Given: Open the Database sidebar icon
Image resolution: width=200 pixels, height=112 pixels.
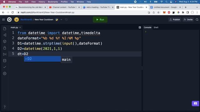Looking at the screenshot, I should (5, 61).
